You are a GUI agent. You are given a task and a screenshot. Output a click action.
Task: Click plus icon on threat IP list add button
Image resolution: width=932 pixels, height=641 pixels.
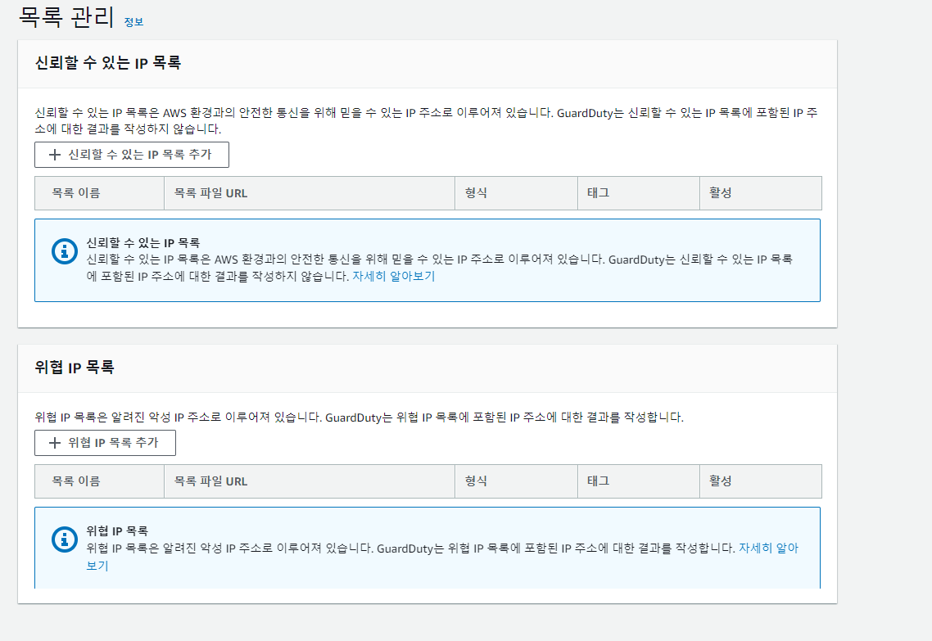(x=55, y=443)
